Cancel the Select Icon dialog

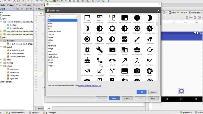pos(153,92)
